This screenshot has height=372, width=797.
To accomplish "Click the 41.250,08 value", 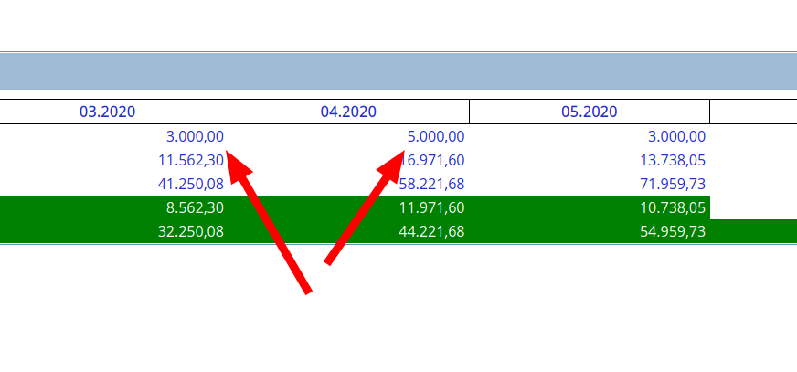I will [x=191, y=184].
